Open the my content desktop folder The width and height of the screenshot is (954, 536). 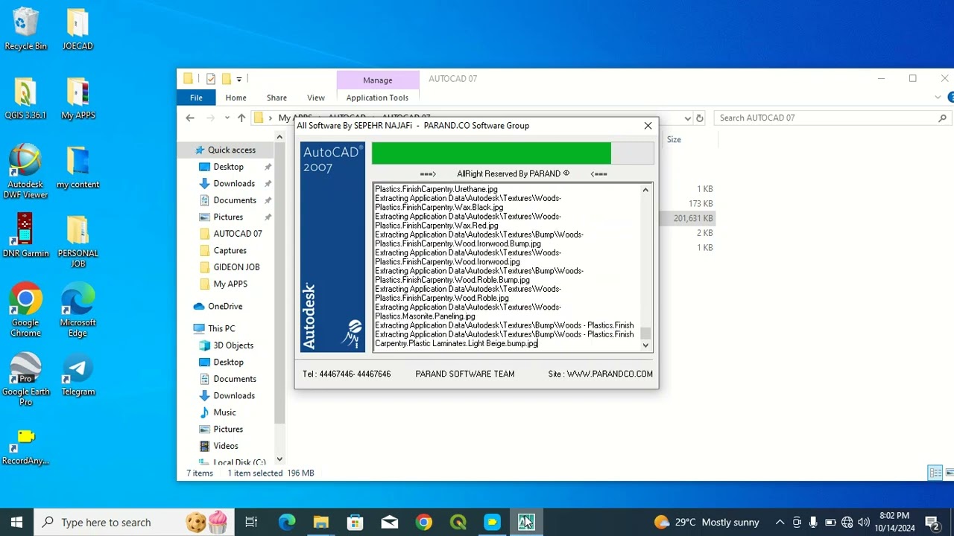[78, 167]
